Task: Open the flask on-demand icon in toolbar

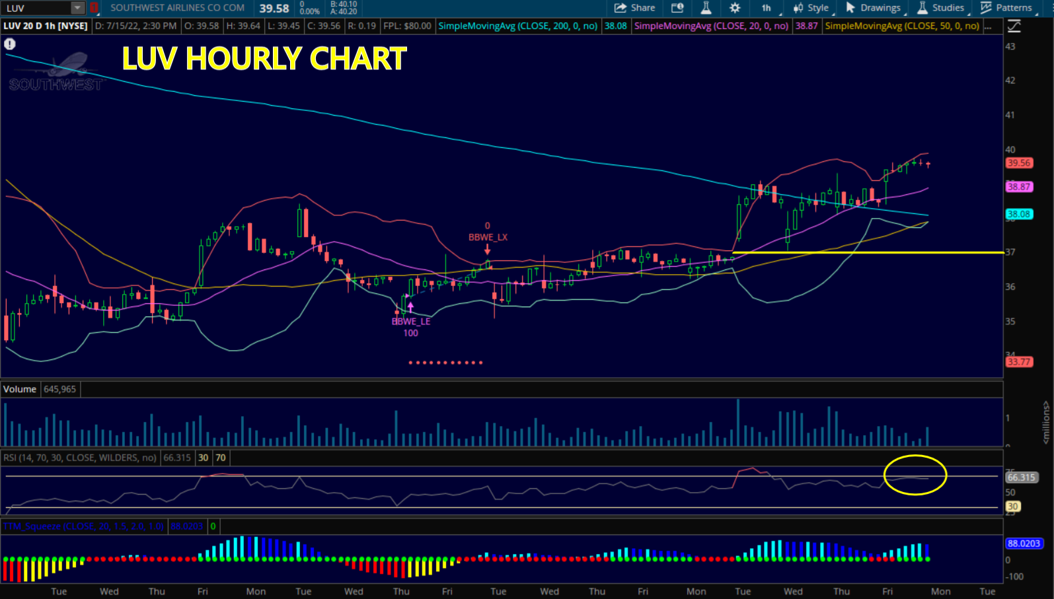Action: pyautogui.click(x=706, y=8)
